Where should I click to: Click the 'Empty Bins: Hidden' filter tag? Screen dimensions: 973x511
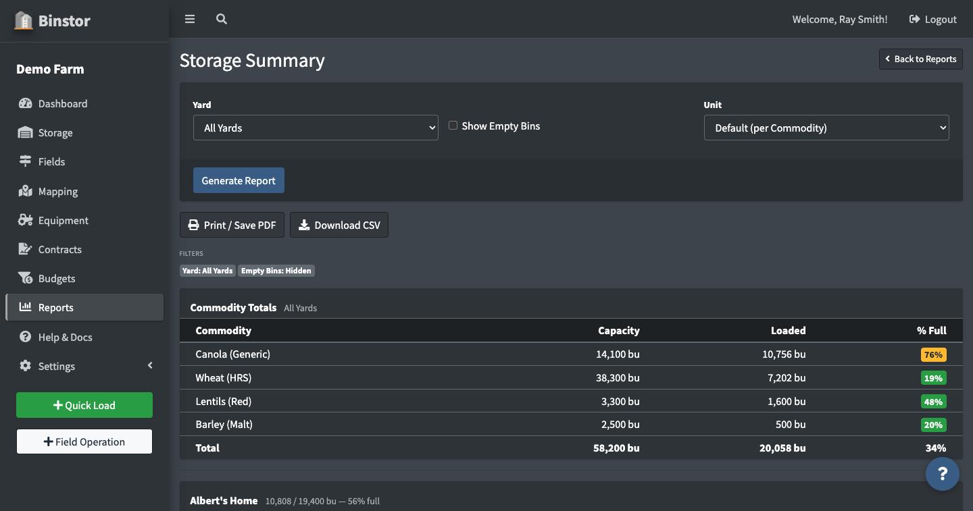276,271
